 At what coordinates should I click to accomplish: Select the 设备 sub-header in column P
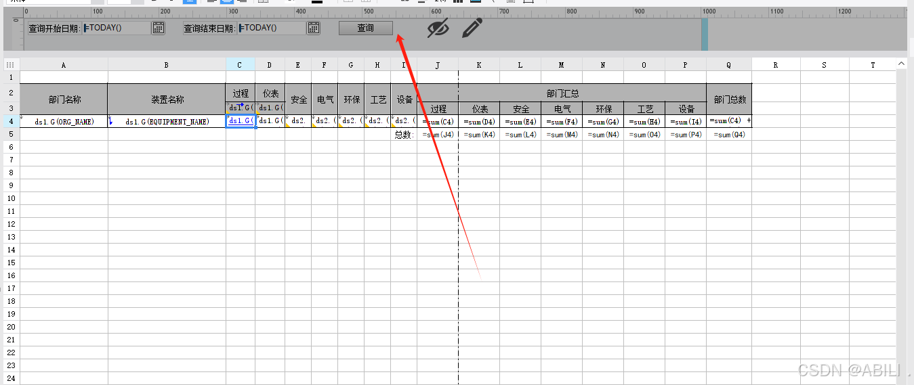(x=686, y=109)
